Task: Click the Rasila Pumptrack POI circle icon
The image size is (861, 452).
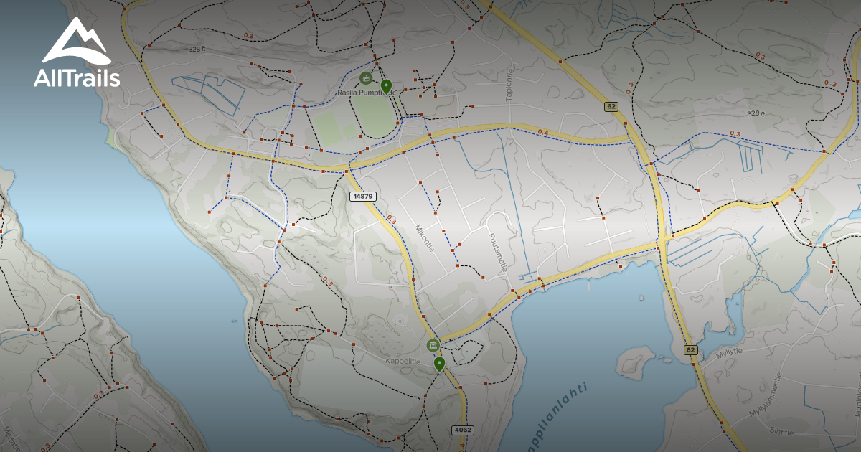Action: 366,78
